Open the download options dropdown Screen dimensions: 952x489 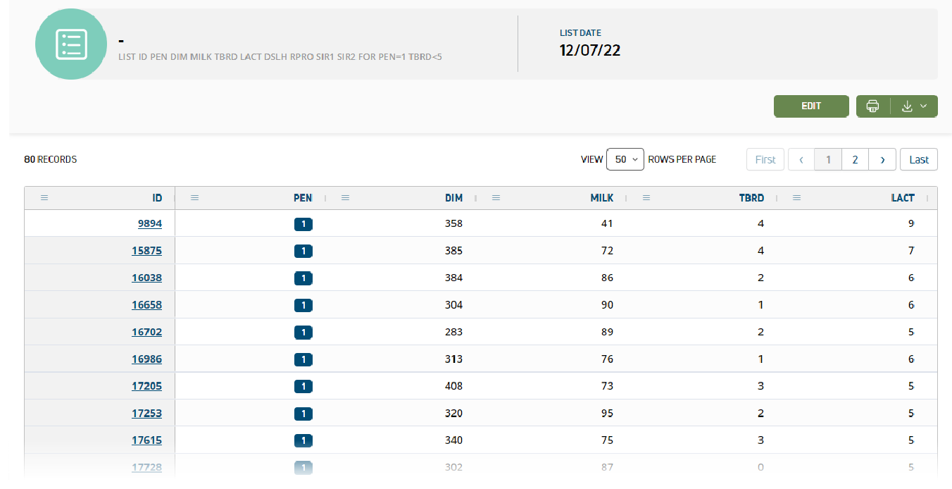click(x=914, y=106)
